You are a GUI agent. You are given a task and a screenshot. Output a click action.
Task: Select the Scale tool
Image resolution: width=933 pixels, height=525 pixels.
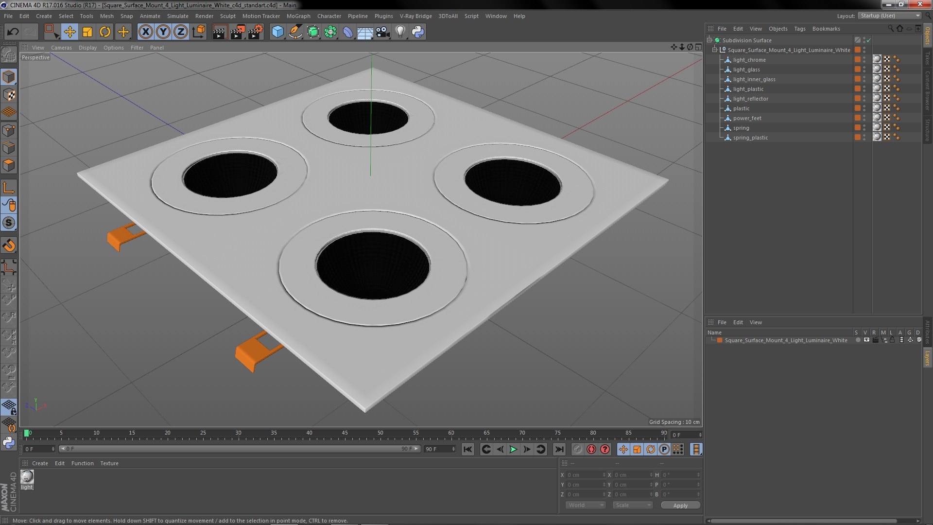click(87, 32)
